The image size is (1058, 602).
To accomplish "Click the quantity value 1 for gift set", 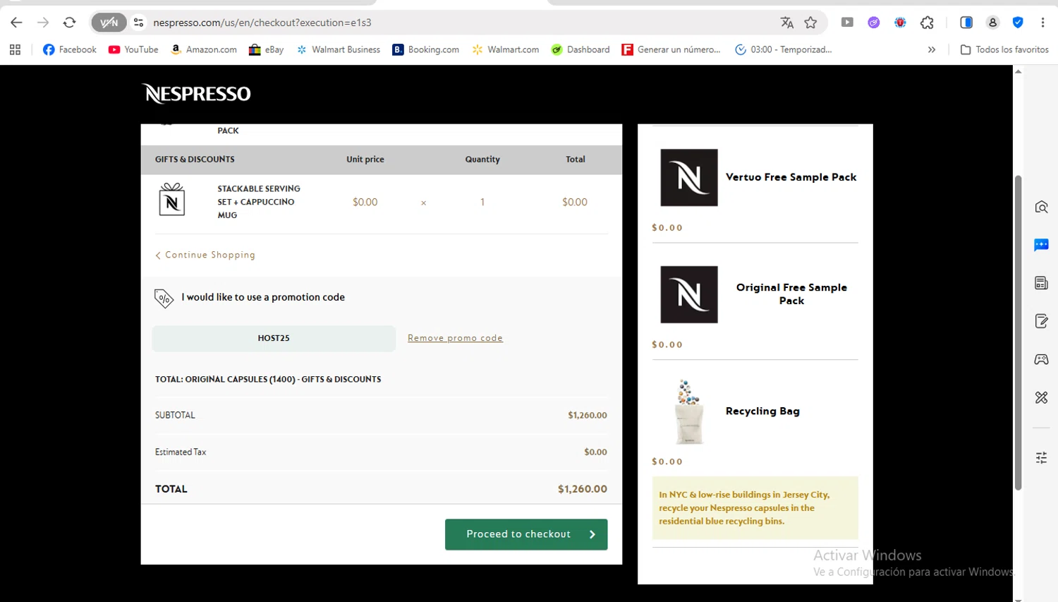I will click(482, 202).
